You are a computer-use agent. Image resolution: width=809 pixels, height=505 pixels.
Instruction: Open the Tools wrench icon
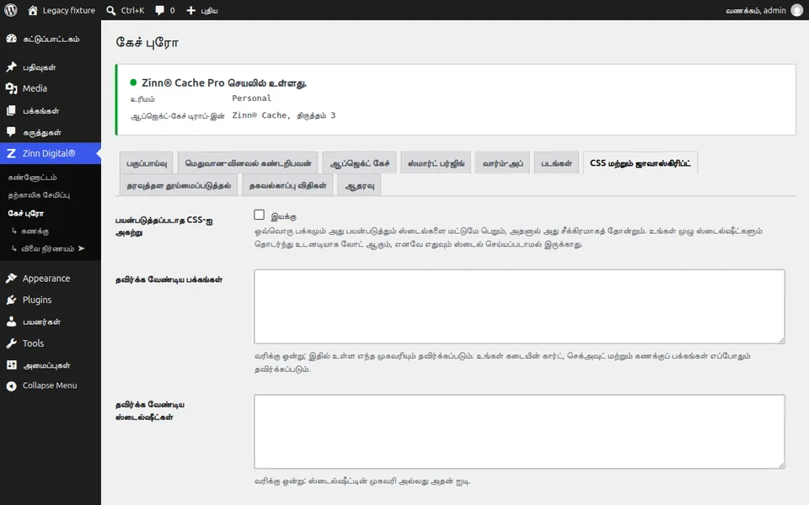tap(11, 343)
